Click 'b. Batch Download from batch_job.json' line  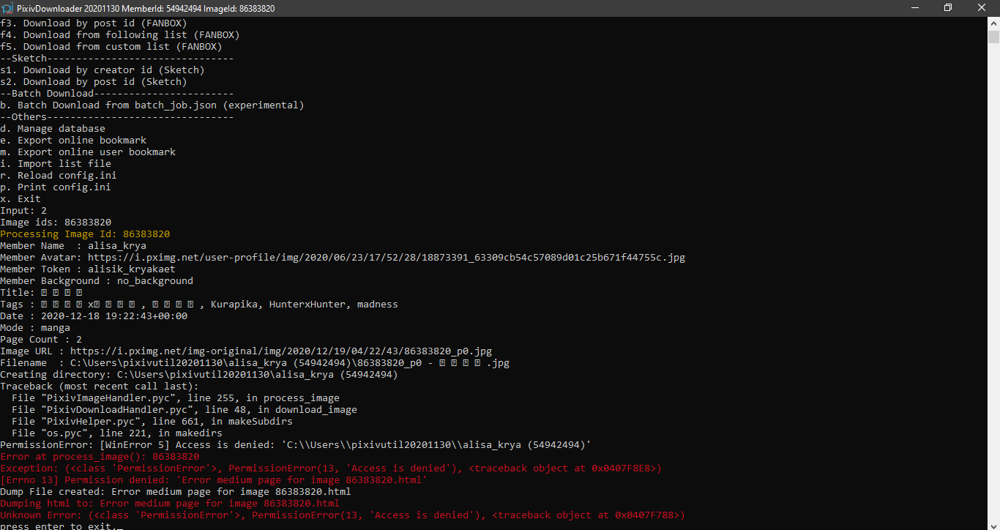click(x=152, y=105)
